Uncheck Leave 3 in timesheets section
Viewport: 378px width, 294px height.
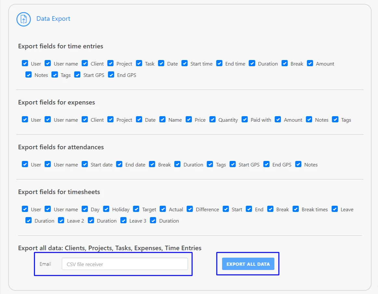click(x=124, y=220)
